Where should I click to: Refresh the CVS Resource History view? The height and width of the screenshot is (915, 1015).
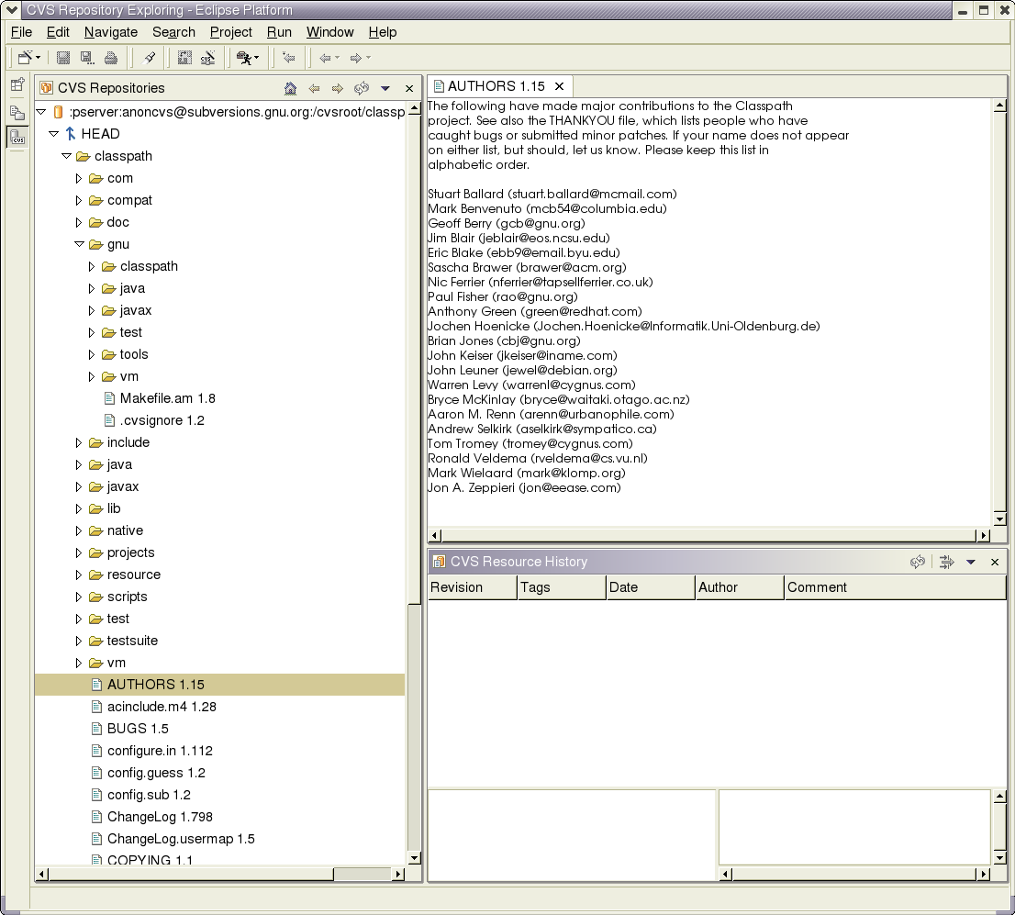click(917, 562)
